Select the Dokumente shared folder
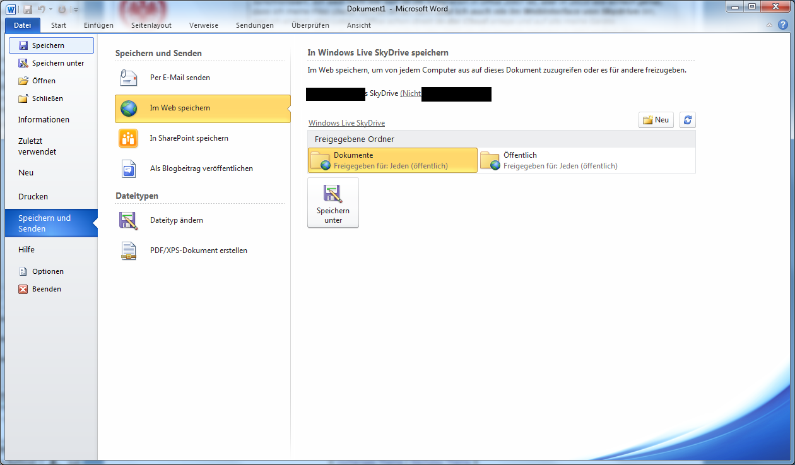Image resolution: width=795 pixels, height=465 pixels. tap(392, 160)
